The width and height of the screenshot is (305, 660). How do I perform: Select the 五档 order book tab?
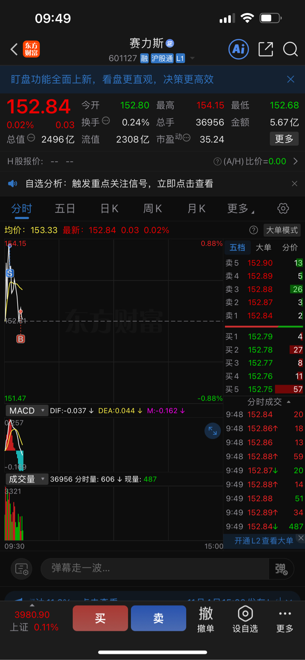[x=237, y=247]
